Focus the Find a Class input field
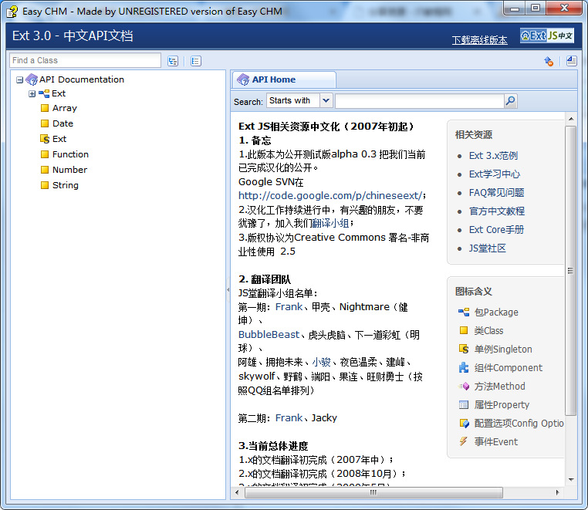Screen dimensions: 588x510 tap(85, 60)
